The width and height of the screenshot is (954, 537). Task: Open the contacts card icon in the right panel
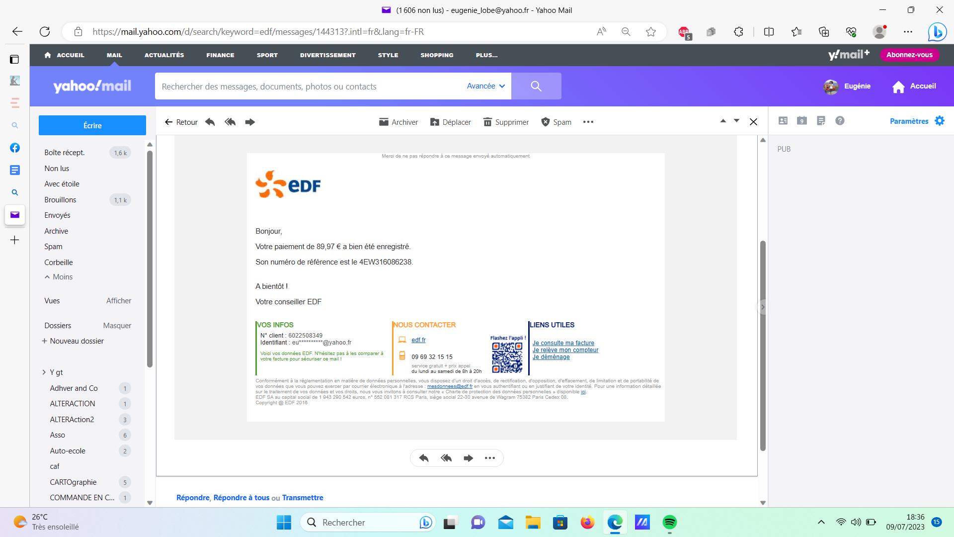pos(783,121)
